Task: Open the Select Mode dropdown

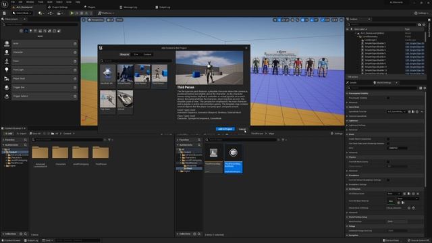Action: coord(22,13)
